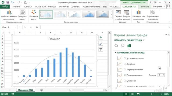Open Экспресс-макет layouts
172x96 pixels.
(23, 15)
